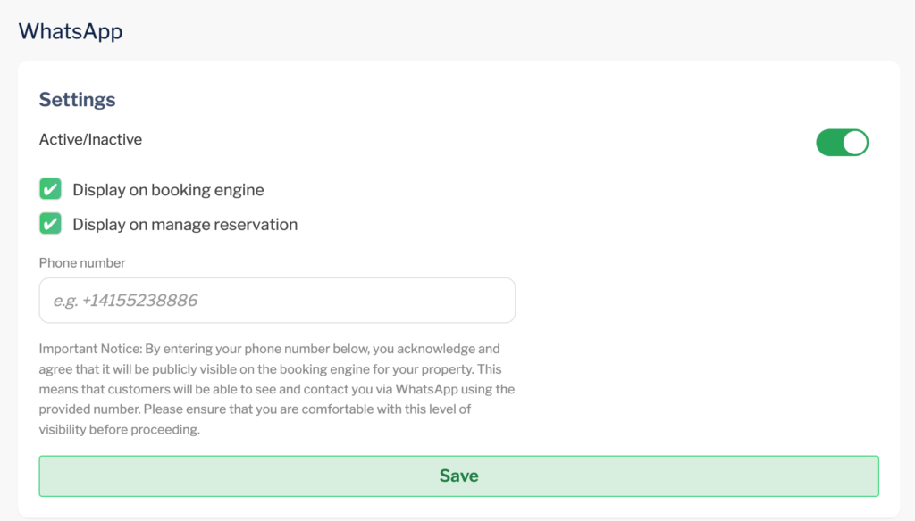The image size is (915, 521).
Task: Click the WhatsApp page heading
Action: pos(71,31)
